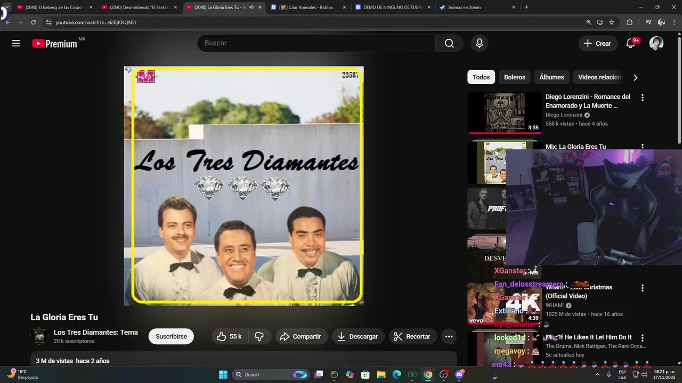Click the Compartir button
The image size is (682, 383).
[x=301, y=336]
